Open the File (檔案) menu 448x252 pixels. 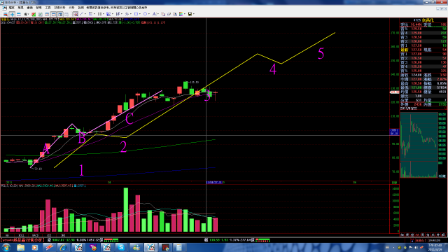coord(11,8)
